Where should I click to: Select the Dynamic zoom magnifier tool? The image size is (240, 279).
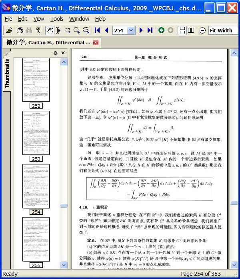click(86, 30)
